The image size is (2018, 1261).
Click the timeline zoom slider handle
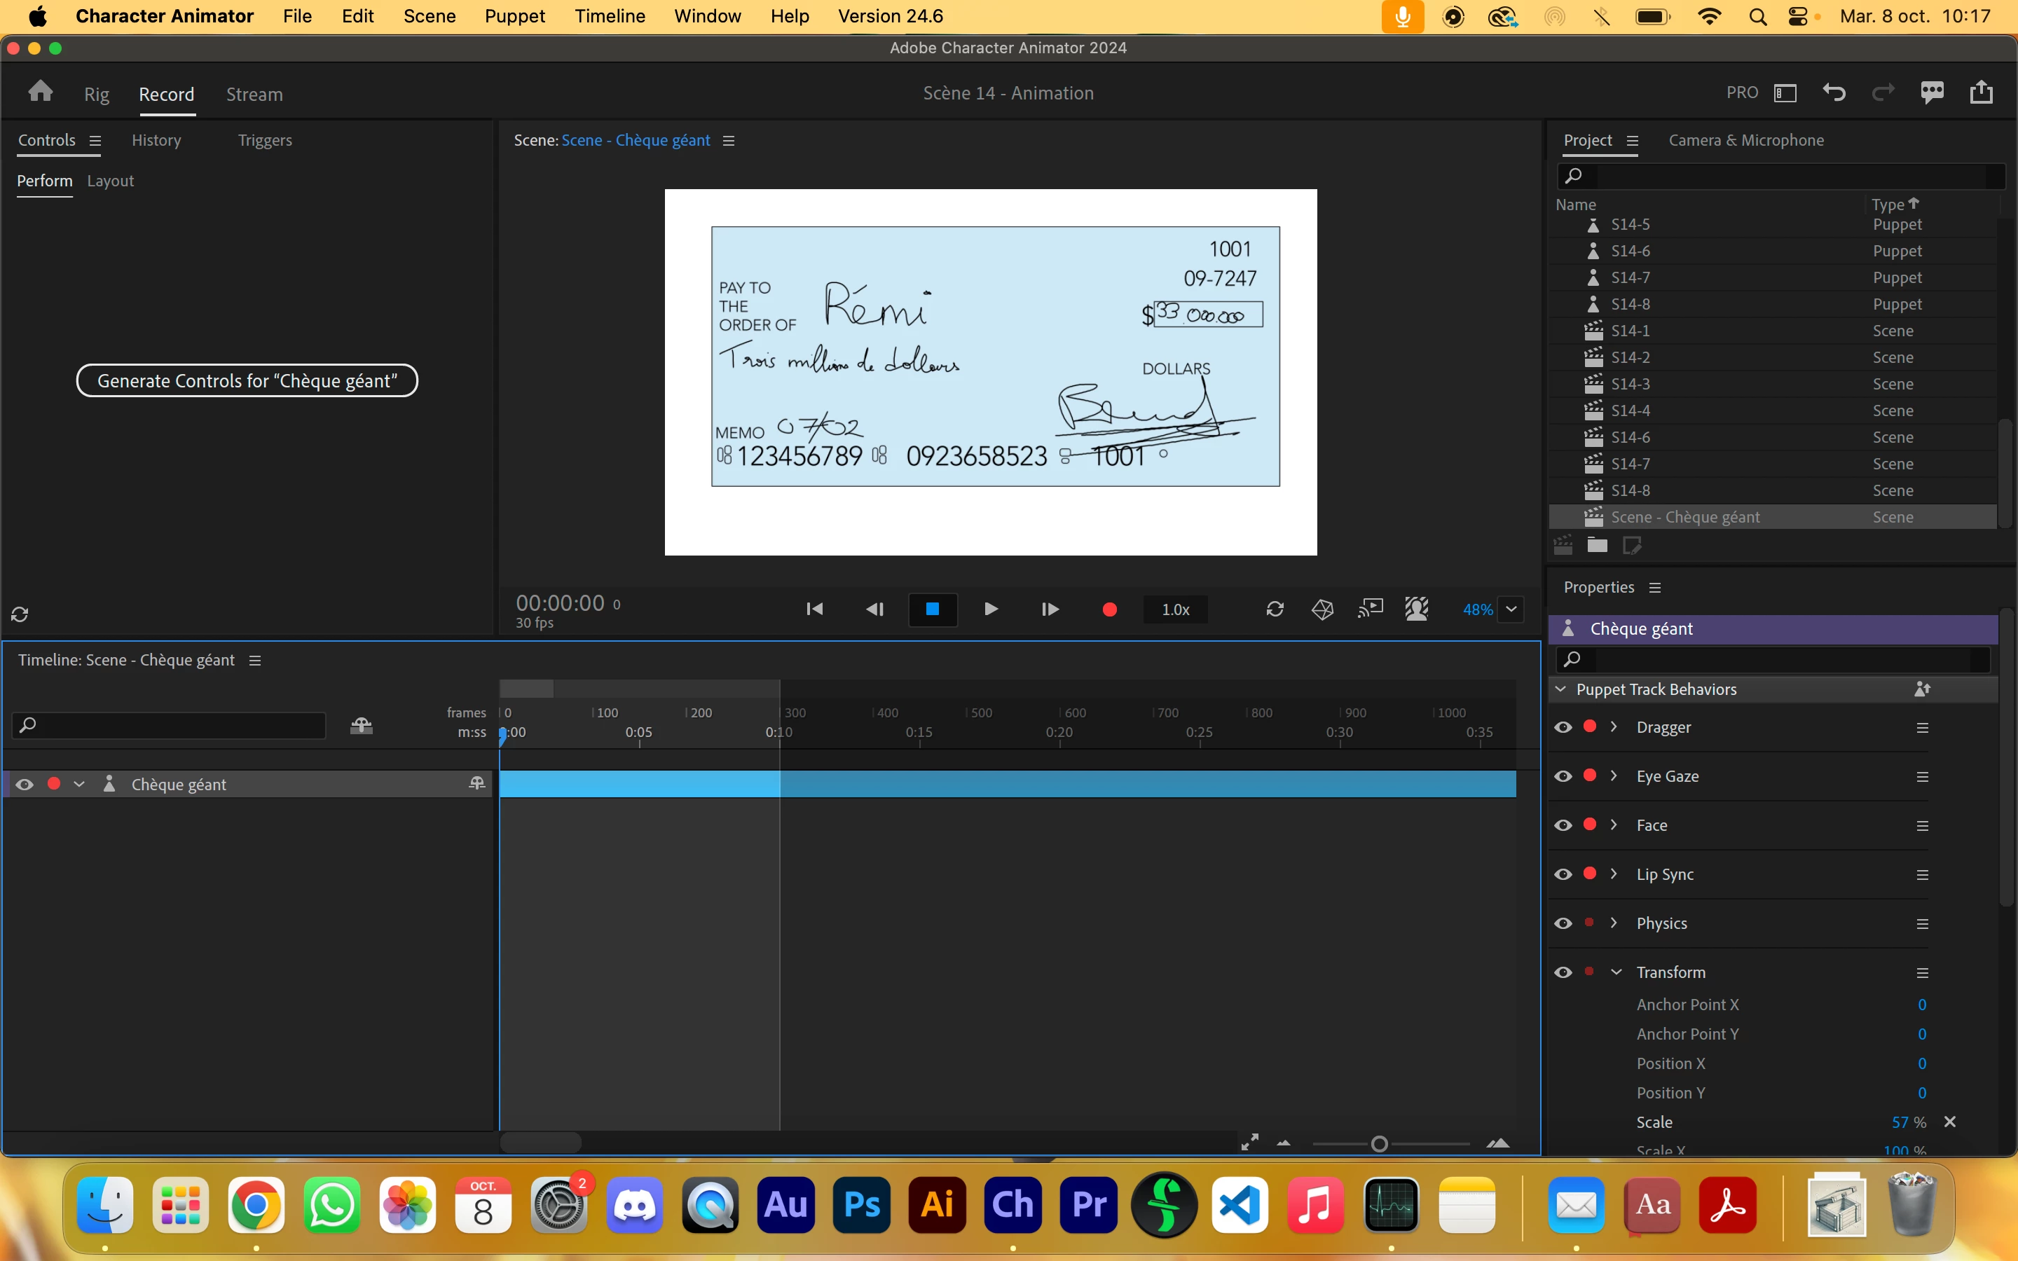pos(1379,1143)
